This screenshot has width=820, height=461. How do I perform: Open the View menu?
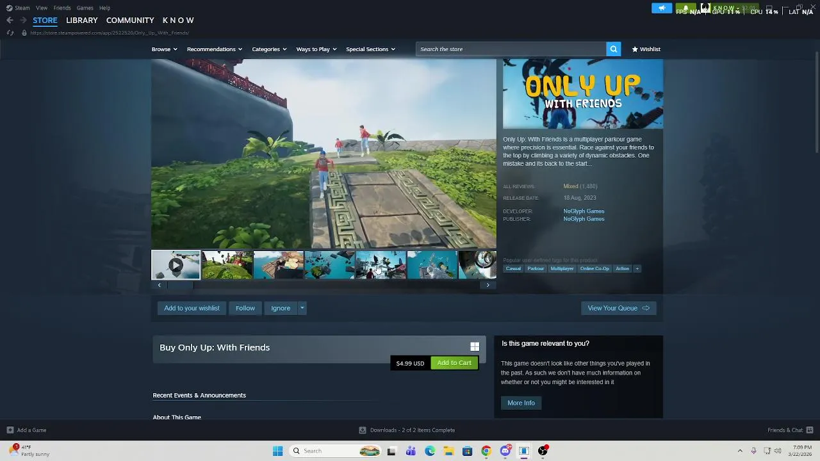click(x=42, y=8)
